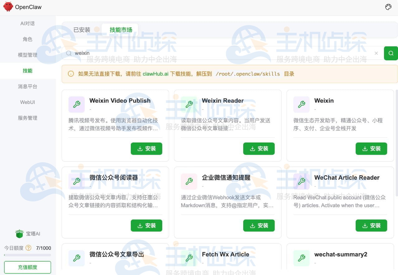Image resolution: width=398 pixels, height=275 pixels.
Task: Click the globe icon in the header
Action: coord(388,7)
